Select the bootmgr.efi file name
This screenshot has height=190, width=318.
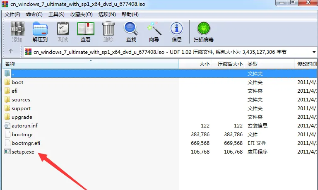click(x=26, y=143)
